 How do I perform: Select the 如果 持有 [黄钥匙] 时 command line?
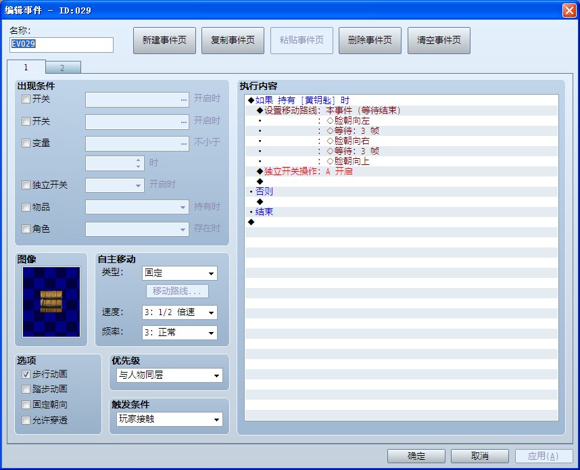pyautogui.click(x=402, y=100)
